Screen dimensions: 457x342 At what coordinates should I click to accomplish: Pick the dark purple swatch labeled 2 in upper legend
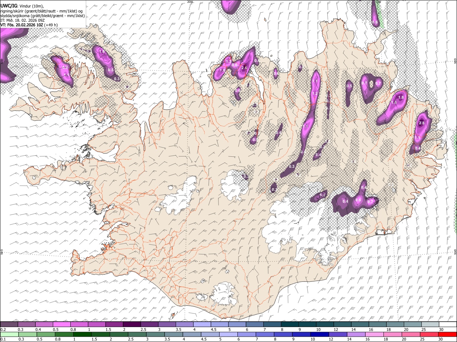pos(132,324)
